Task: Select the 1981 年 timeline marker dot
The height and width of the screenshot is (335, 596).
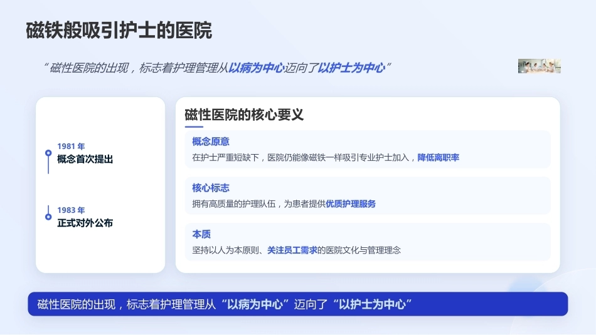Action: coord(48,153)
